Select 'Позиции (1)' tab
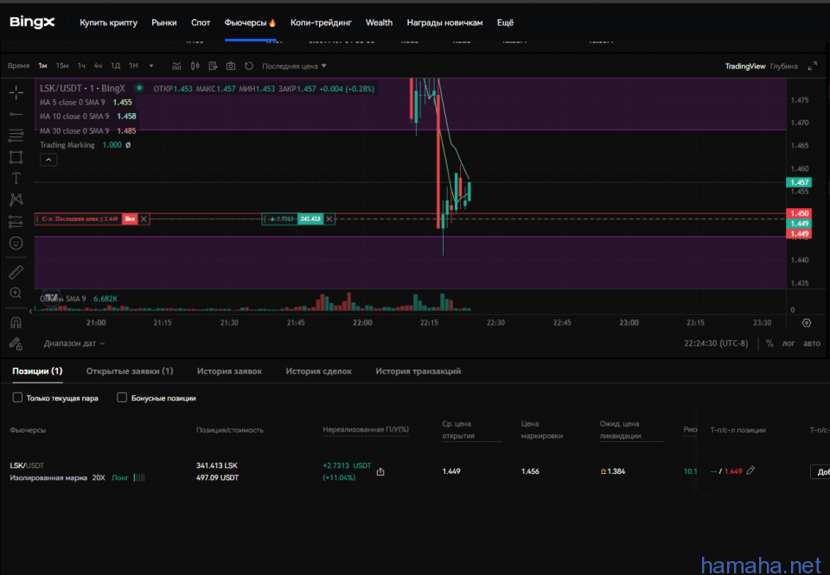Screen dimensions: 830x575 [x=37, y=371]
